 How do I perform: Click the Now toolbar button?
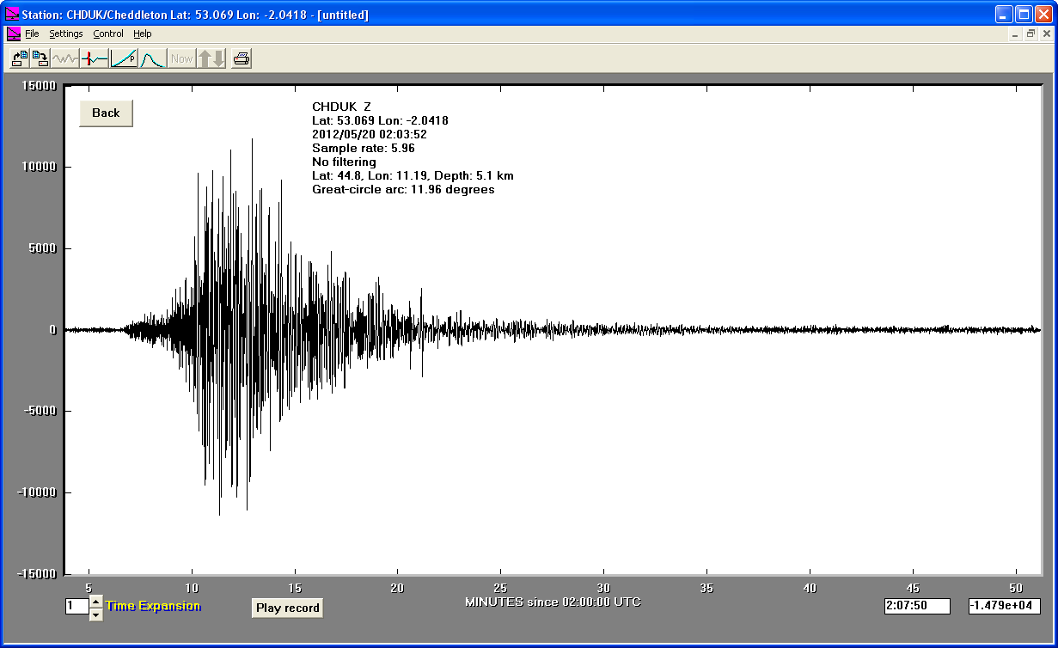point(181,58)
